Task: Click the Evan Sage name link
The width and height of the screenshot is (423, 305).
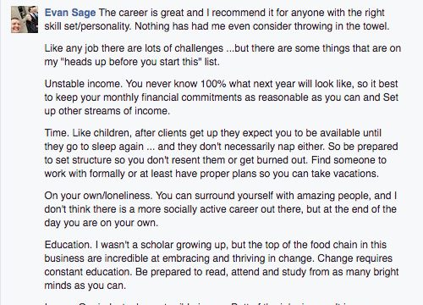Action: pos(70,13)
